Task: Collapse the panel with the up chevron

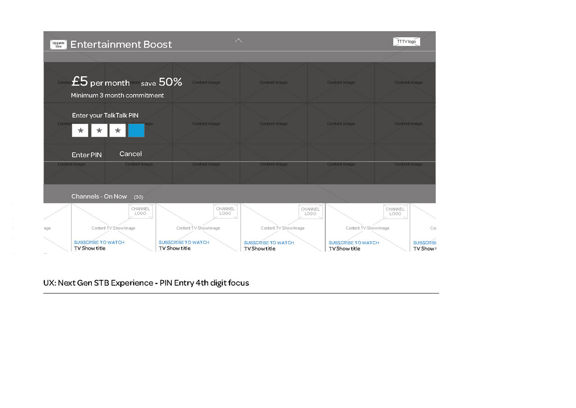Action: click(x=238, y=40)
